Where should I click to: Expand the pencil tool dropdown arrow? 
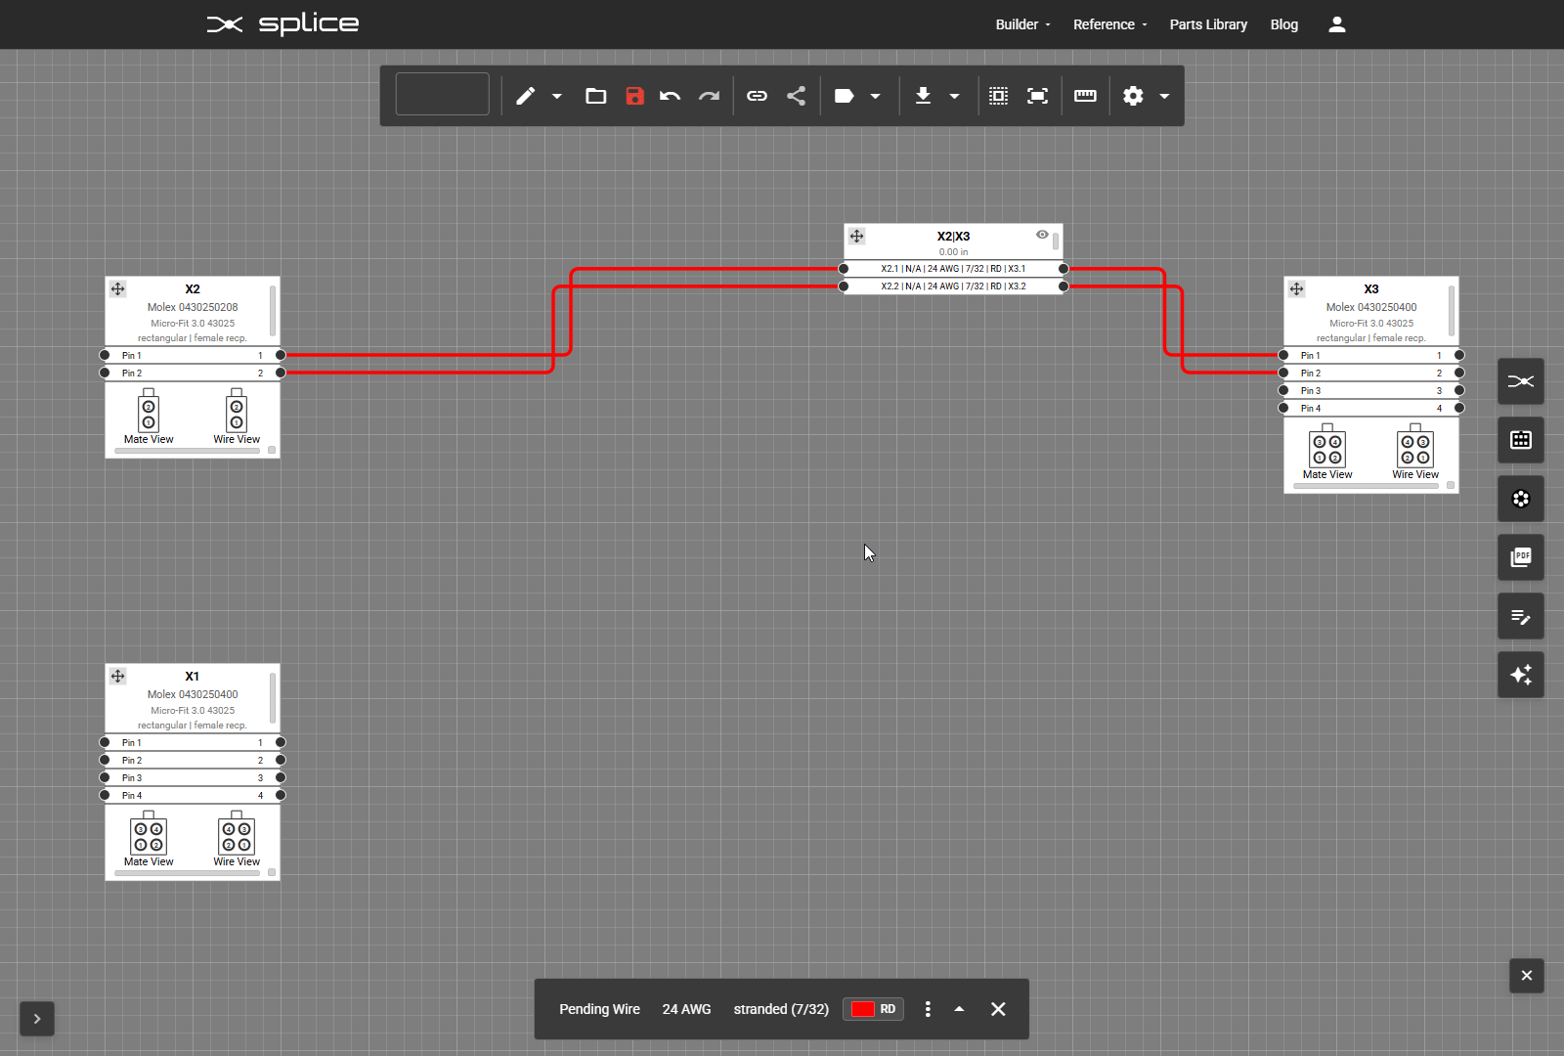(x=557, y=96)
